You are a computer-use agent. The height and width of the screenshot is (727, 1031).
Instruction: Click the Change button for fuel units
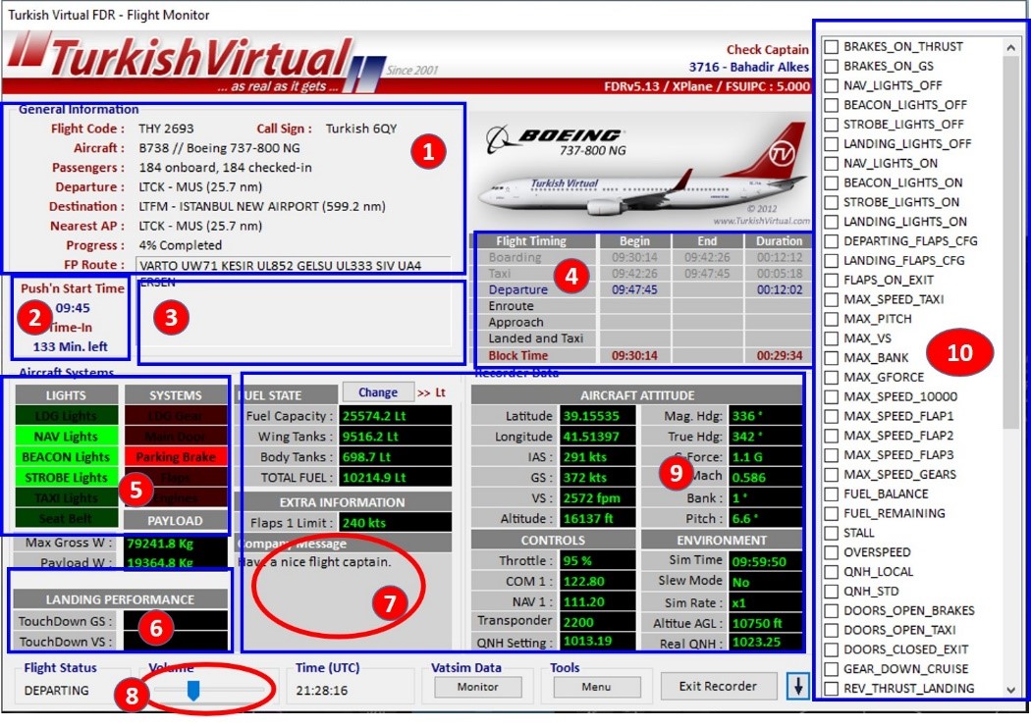378,392
